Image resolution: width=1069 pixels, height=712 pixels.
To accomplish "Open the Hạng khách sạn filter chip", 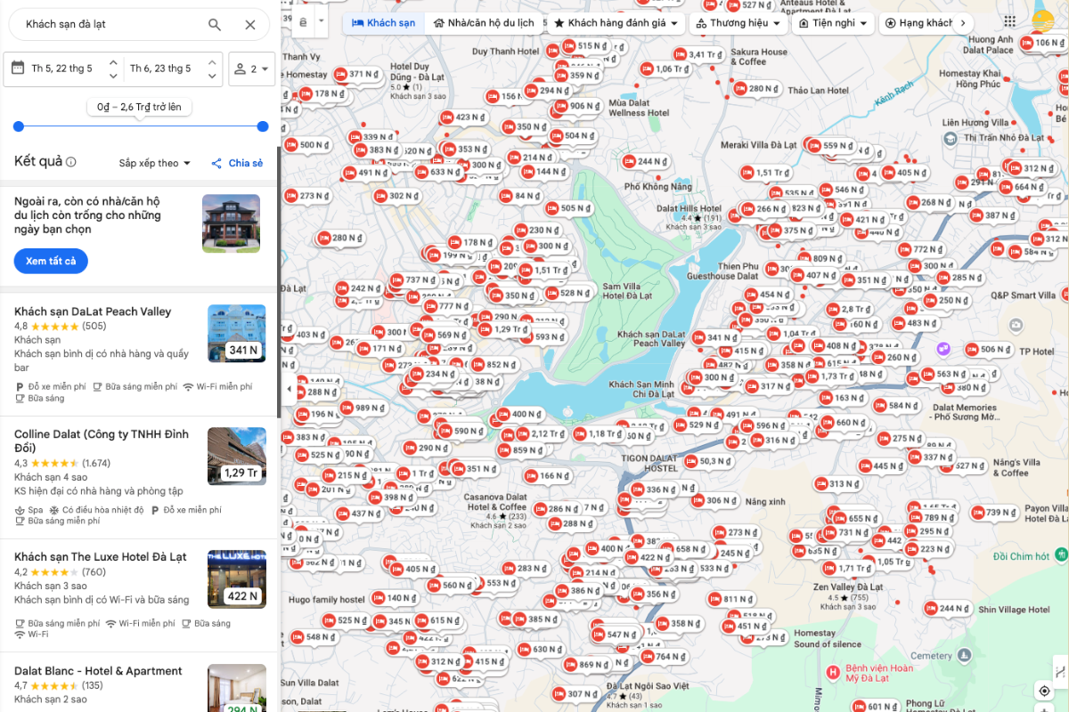I will pyautogui.click(x=918, y=23).
